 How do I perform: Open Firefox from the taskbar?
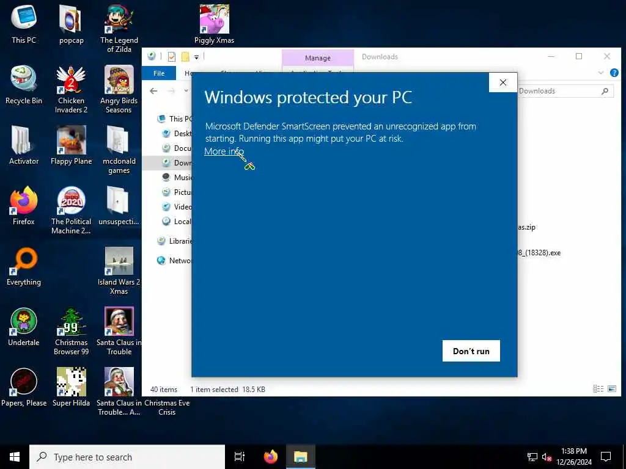point(271,457)
